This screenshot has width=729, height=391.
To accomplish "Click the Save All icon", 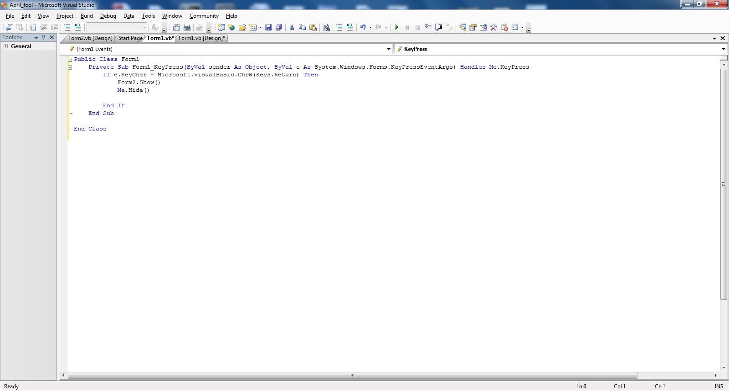I will [x=279, y=27].
